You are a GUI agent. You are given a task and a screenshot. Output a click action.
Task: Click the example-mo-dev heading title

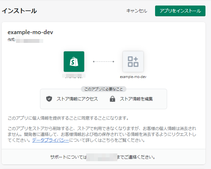[30, 32]
